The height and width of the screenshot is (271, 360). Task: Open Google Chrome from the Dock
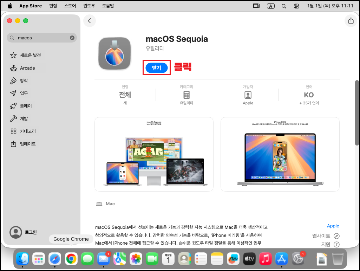(71, 259)
